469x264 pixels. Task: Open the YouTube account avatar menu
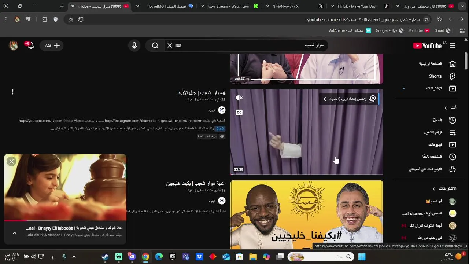tap(14, 45)
